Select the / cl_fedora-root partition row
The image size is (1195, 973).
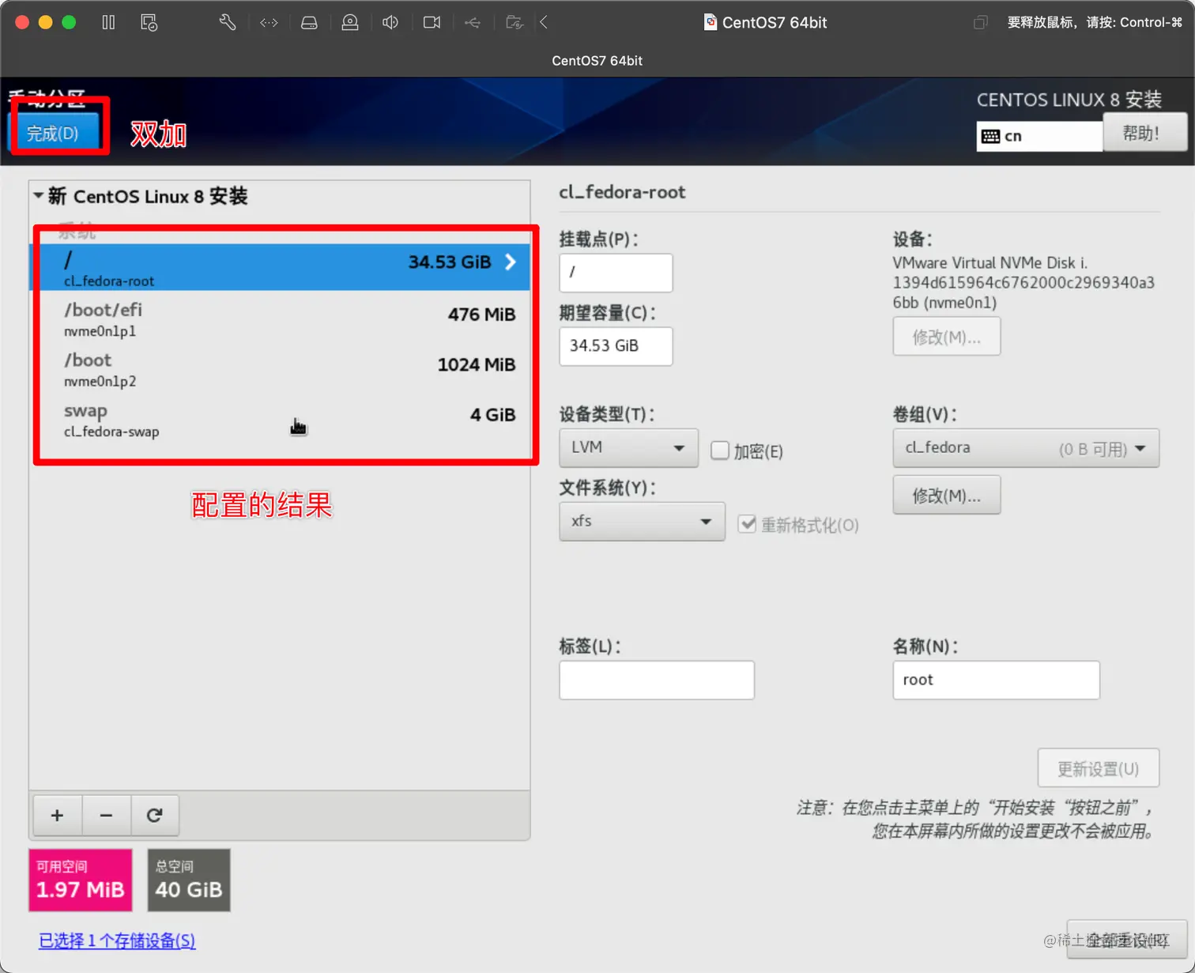(x=280, y=267)
